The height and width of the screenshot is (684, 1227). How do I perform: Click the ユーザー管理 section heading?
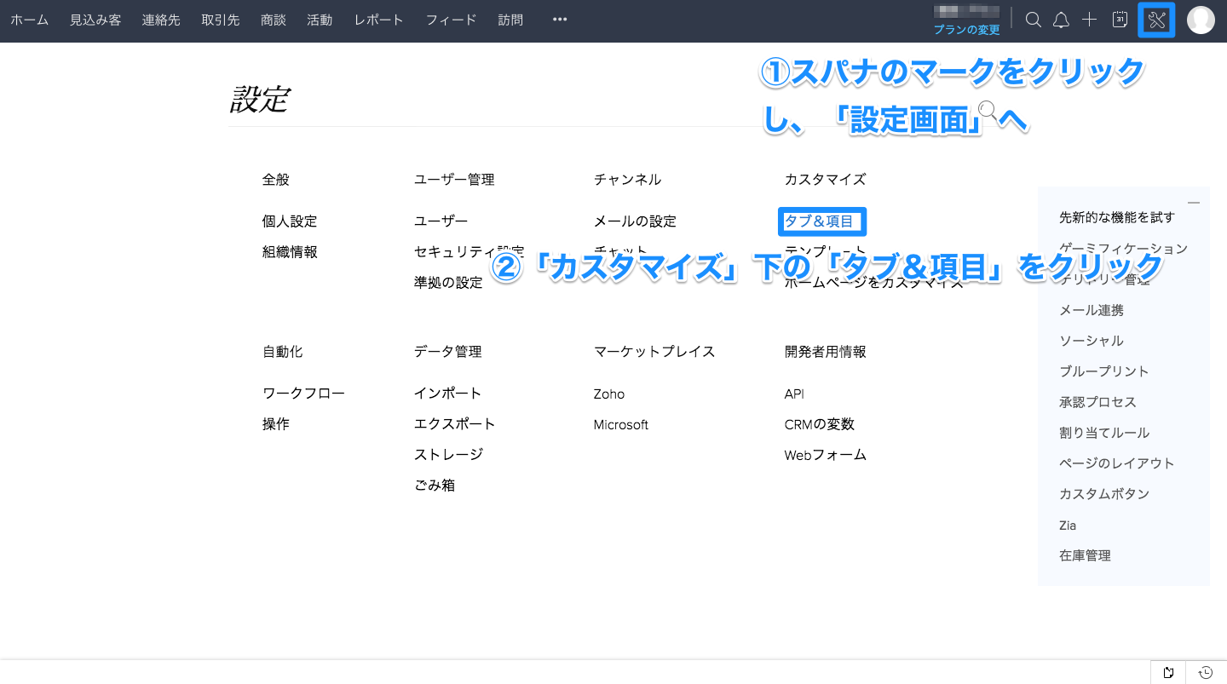click(x=454, y=180)
